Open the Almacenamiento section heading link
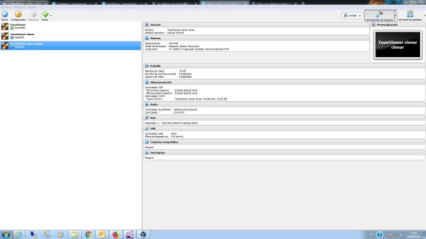This screenshot has width=426, height=239. (x=161, y=82)
